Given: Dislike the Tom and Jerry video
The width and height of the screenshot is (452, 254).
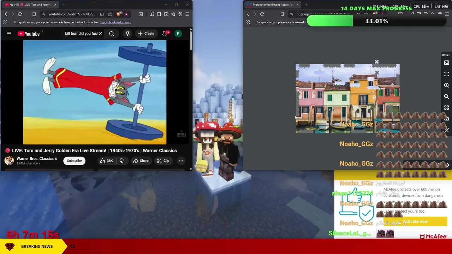Looking at the screenshot, I should click(122, 161).
